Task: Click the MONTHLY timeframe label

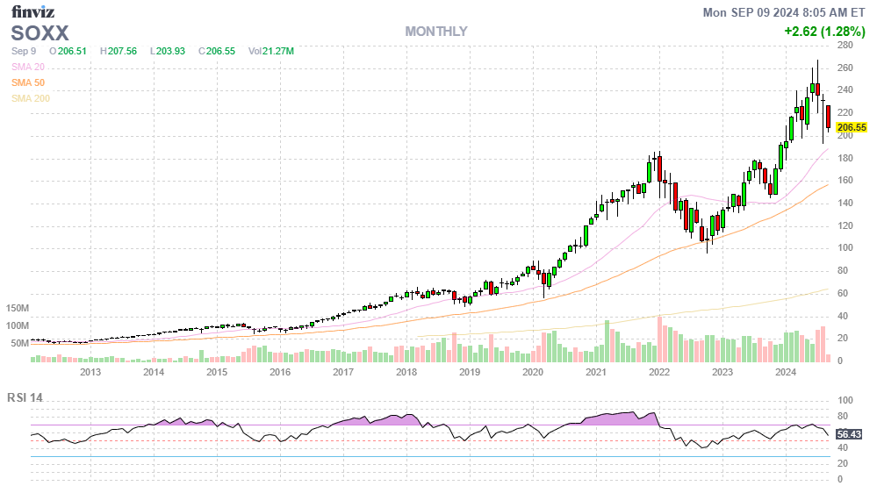Action: click(436, 32)
